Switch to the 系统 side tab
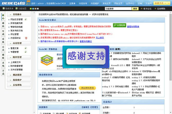Image resolution: width=172 pixels, height=114 pixels. [3, 64]
